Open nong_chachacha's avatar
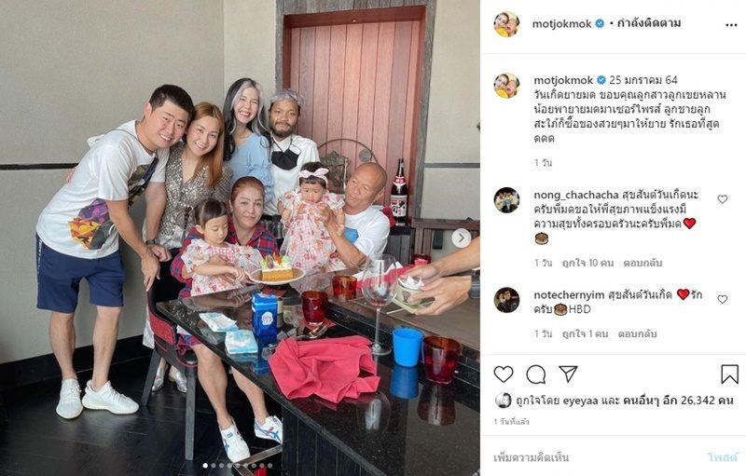The height and width of the screenshot is (476, 746). coord(506,200)
